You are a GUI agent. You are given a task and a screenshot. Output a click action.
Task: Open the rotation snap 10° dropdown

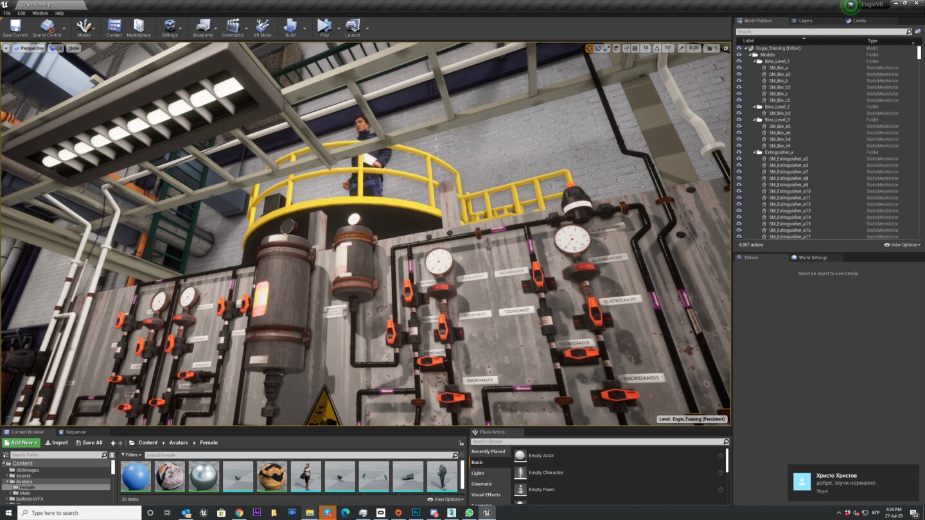point(668,48)
